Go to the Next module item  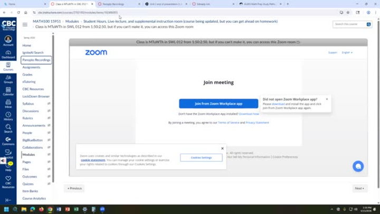coord(359,188)
